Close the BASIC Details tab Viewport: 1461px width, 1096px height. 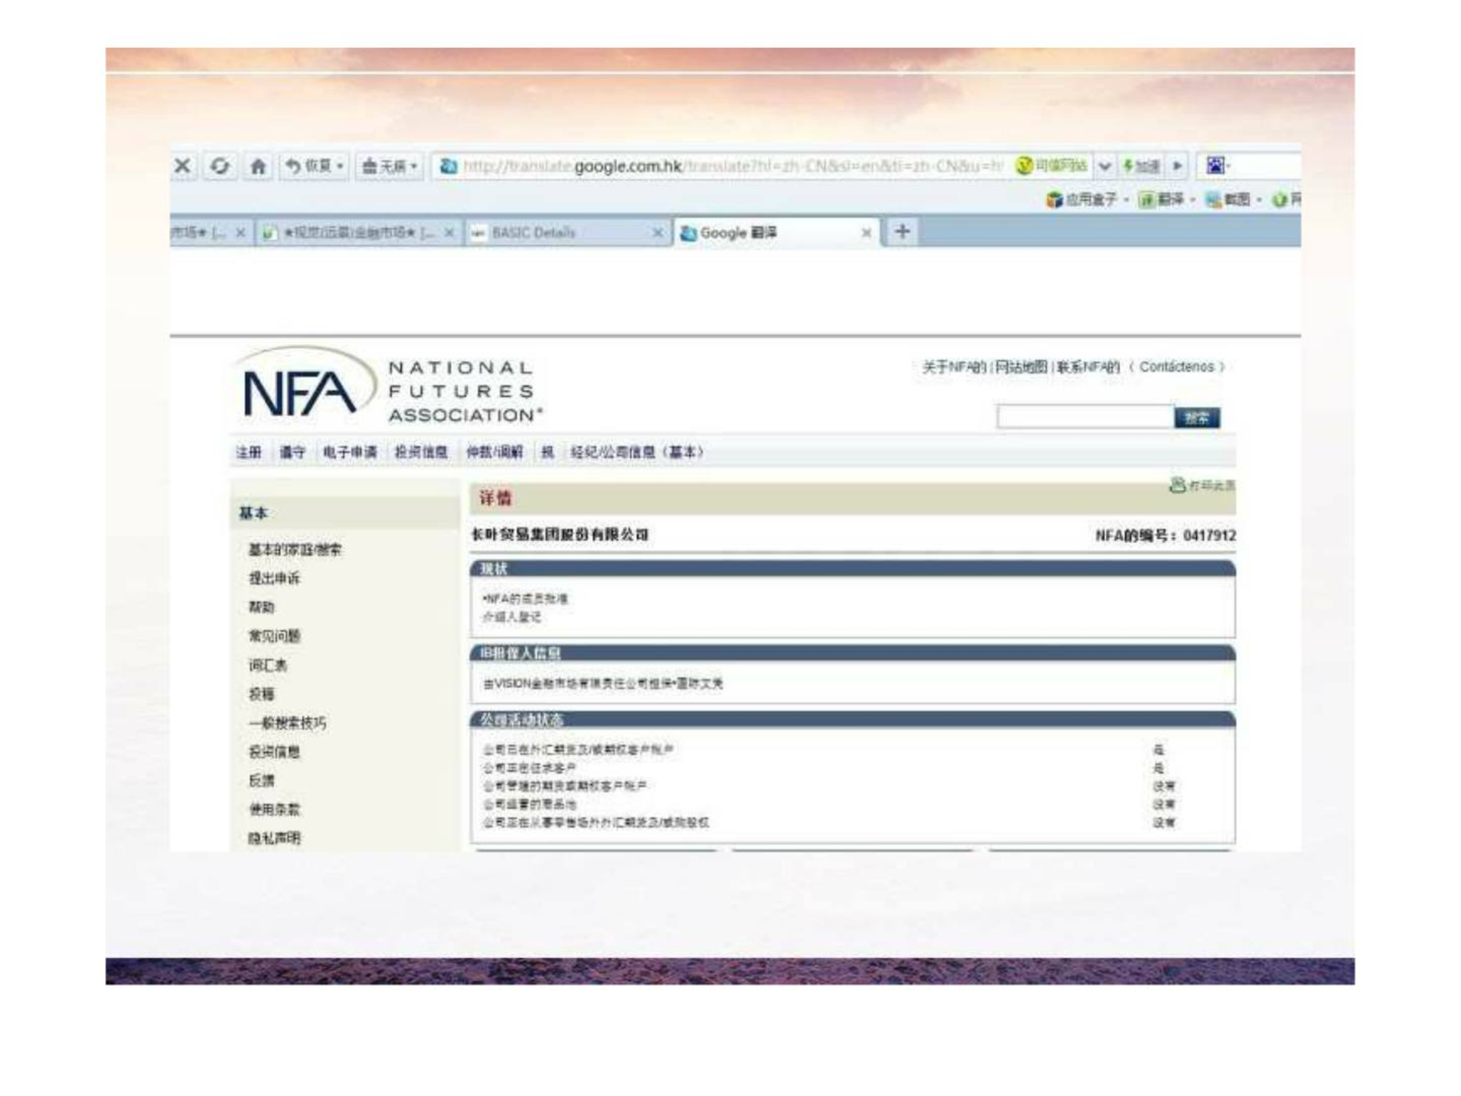point(658,233)
